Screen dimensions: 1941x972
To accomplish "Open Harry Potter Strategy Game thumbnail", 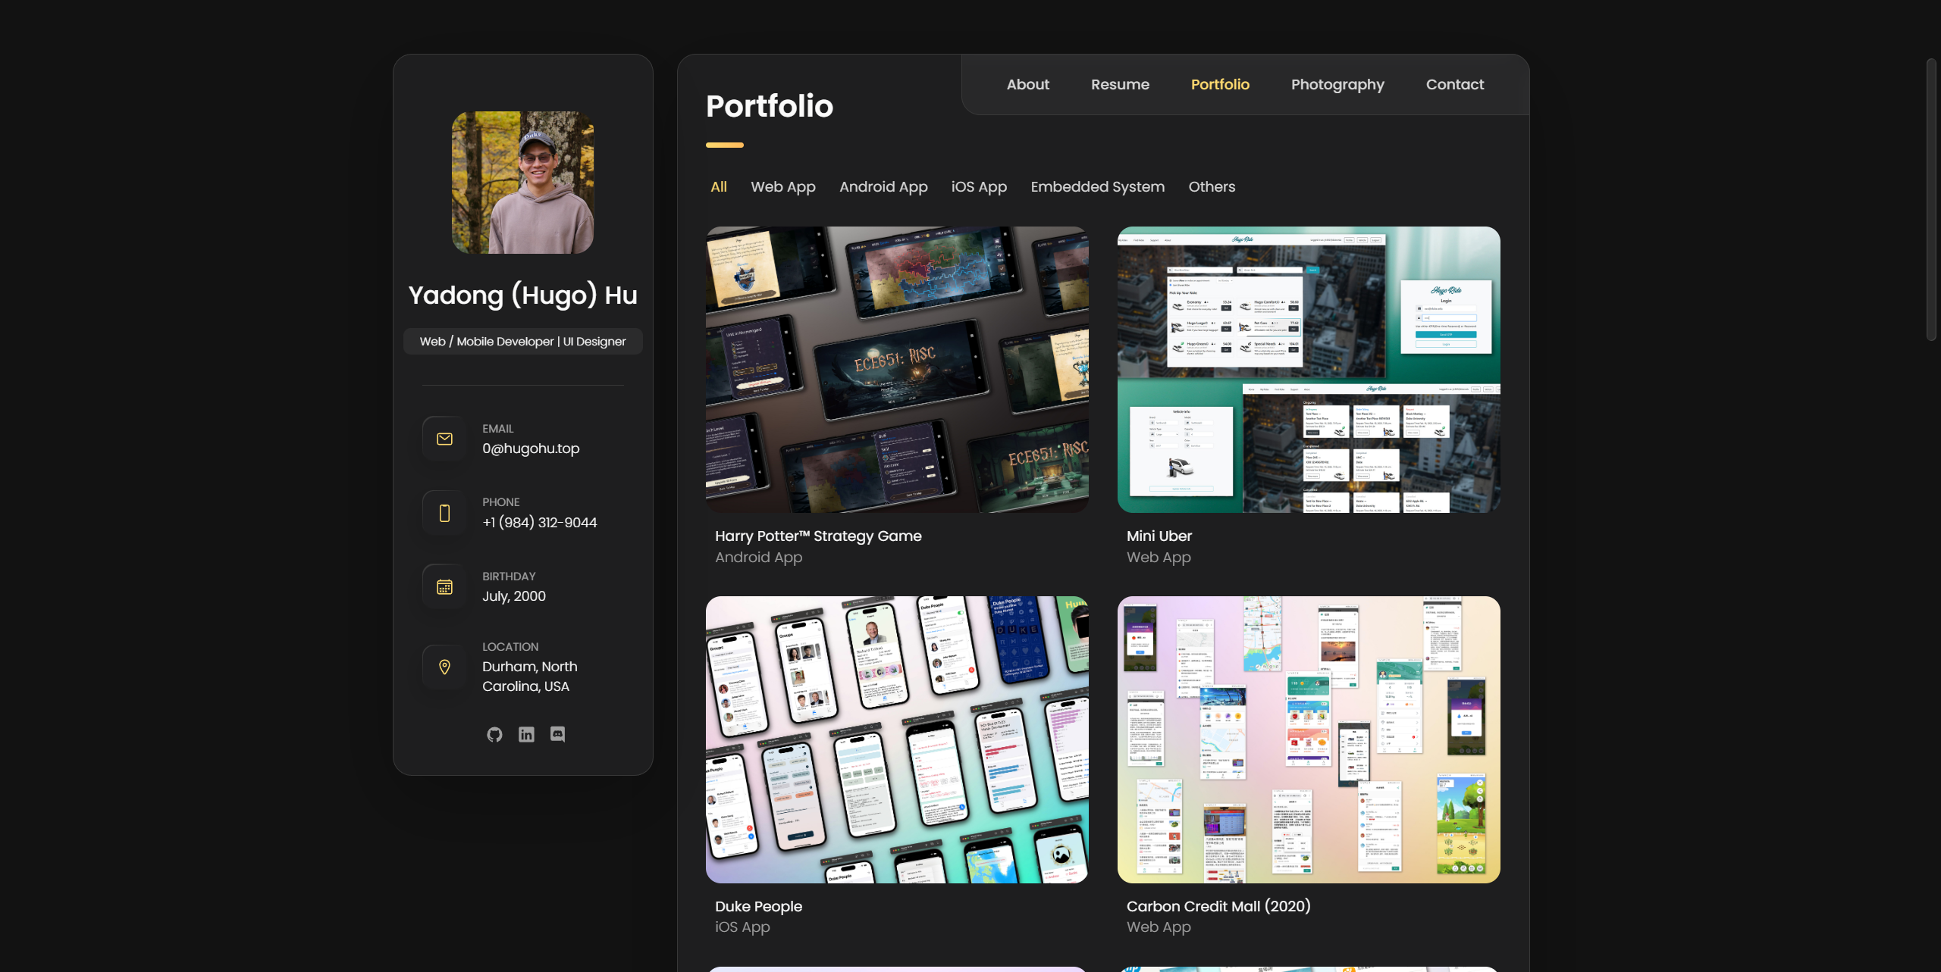I will (x=897, y=369).
